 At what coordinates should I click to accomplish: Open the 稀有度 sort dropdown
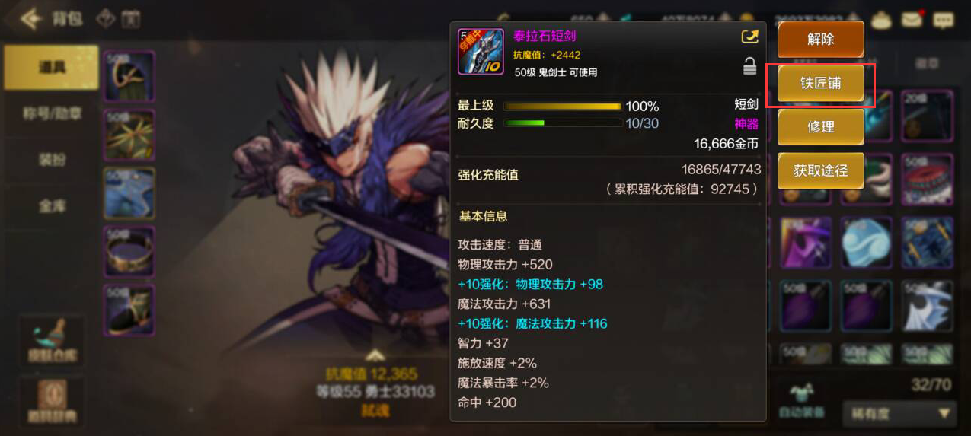click(899, 414)
